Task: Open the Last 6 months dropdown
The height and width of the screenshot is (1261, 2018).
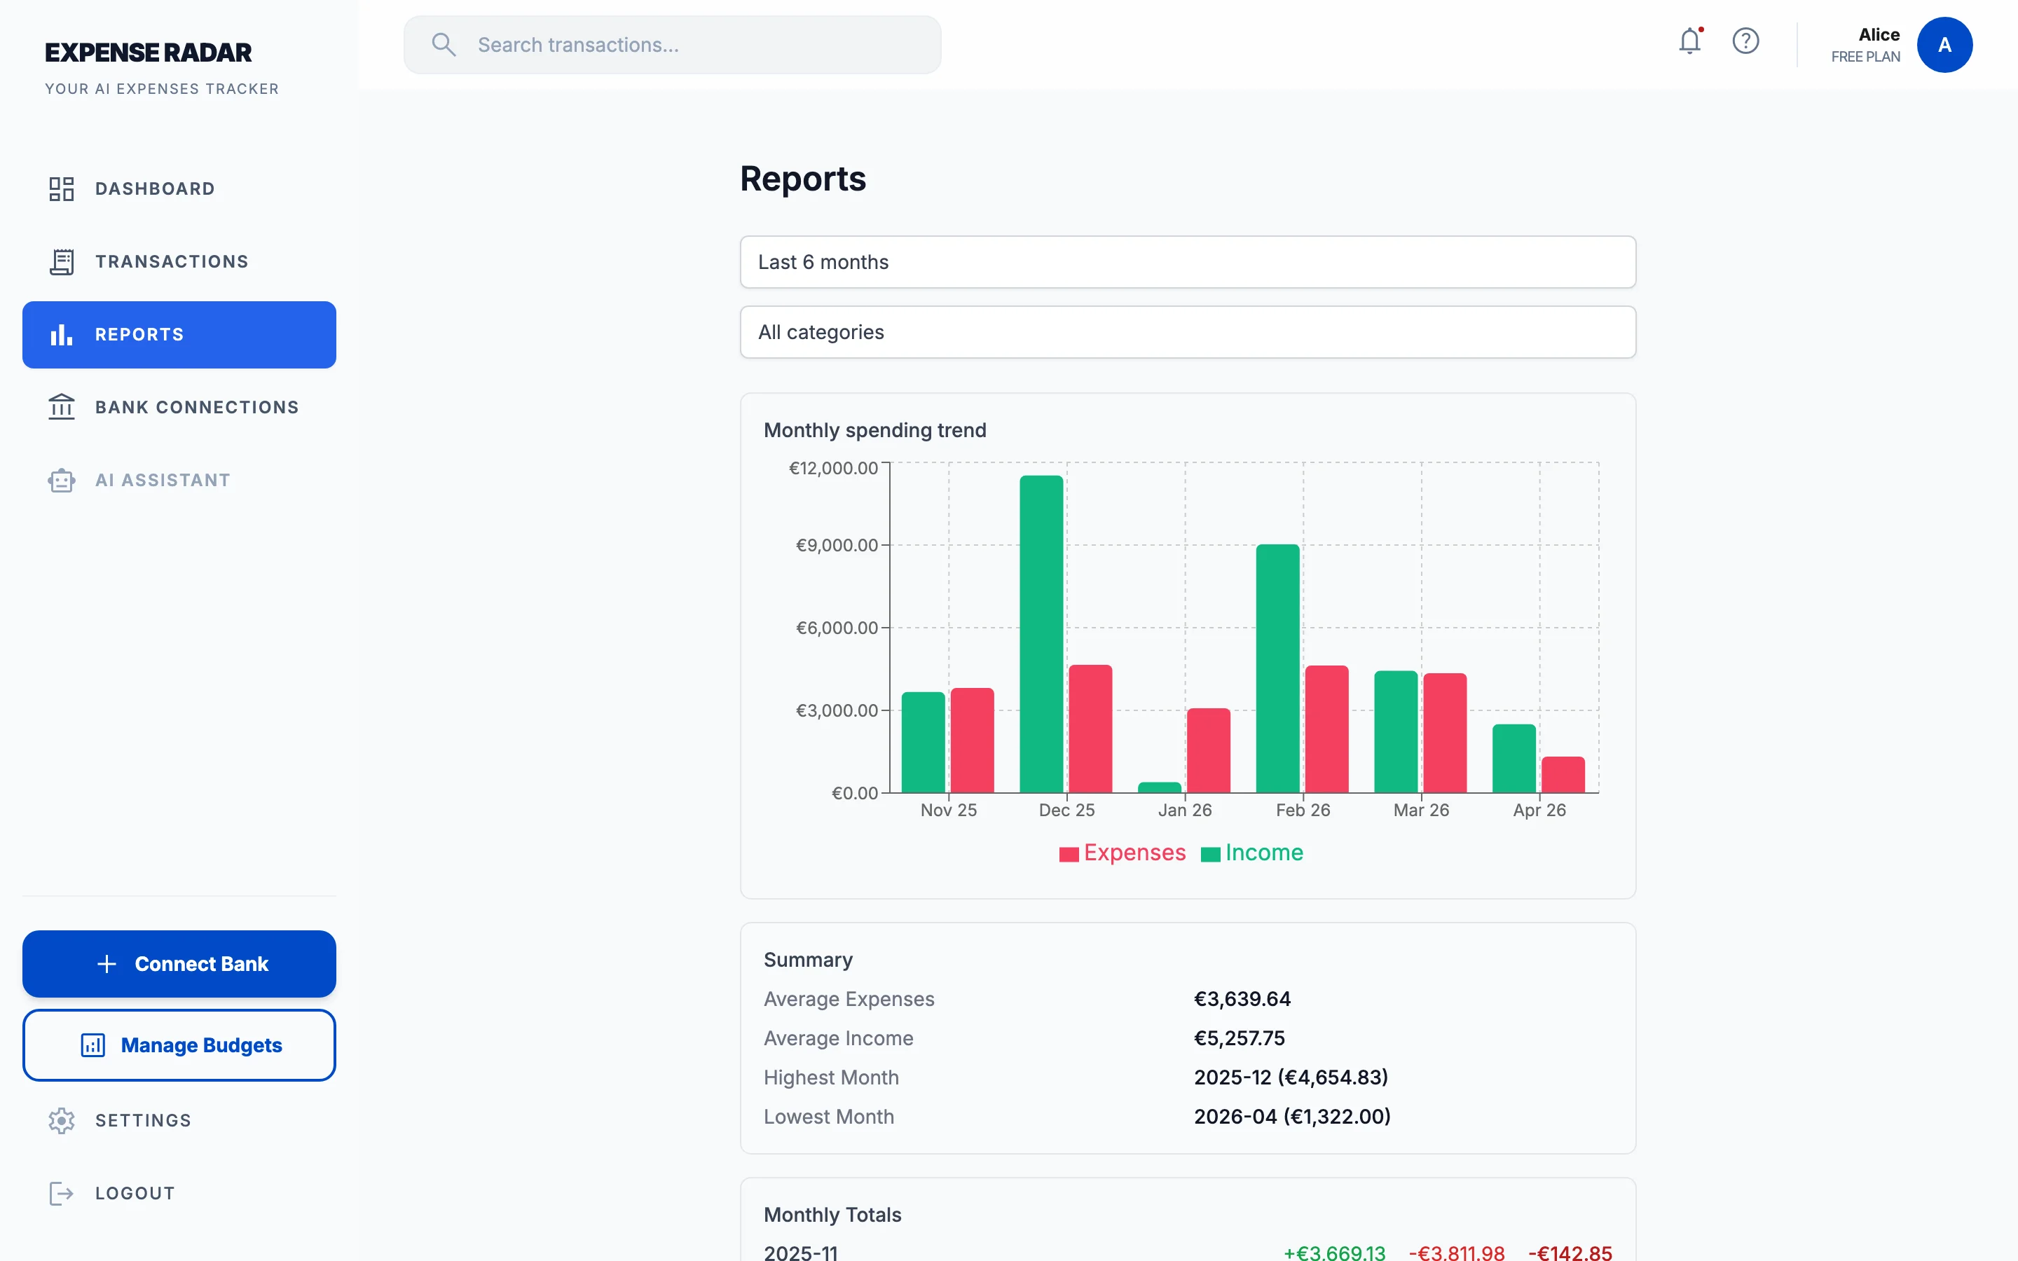Action: click(x=1186, y=262)
